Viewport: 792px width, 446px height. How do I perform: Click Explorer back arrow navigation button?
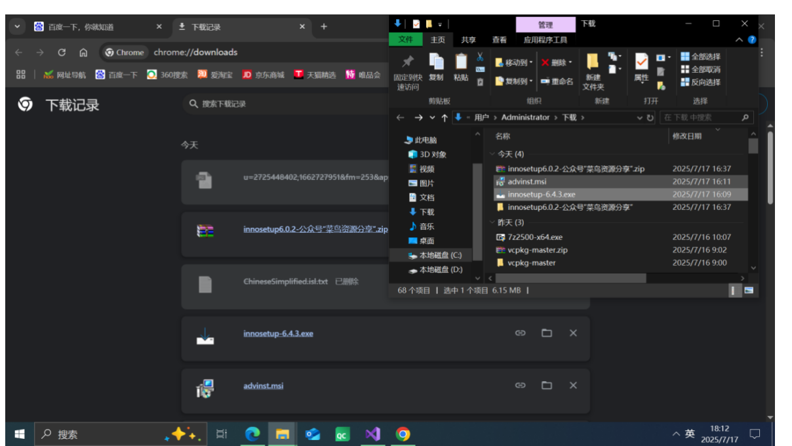pyautogui.click(x=401, y=118)
